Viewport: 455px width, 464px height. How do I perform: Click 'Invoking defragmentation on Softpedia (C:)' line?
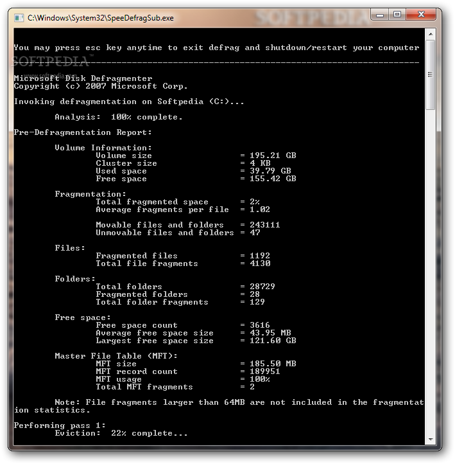pyautogui.click(x=129, y=102)
